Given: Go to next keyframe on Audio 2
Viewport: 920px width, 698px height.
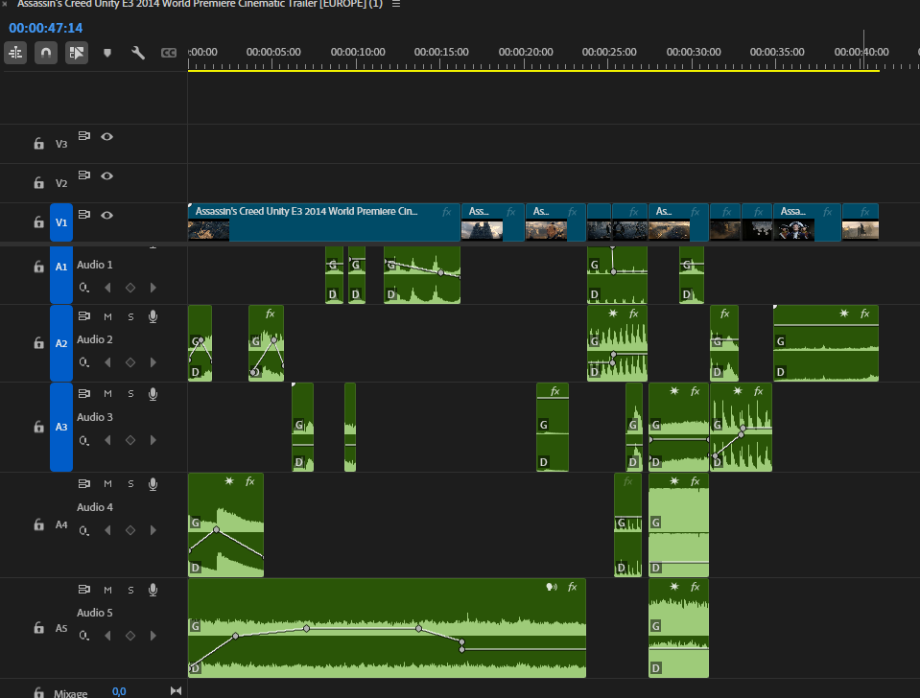Looking at the screenshot, I should coord(153,362).
